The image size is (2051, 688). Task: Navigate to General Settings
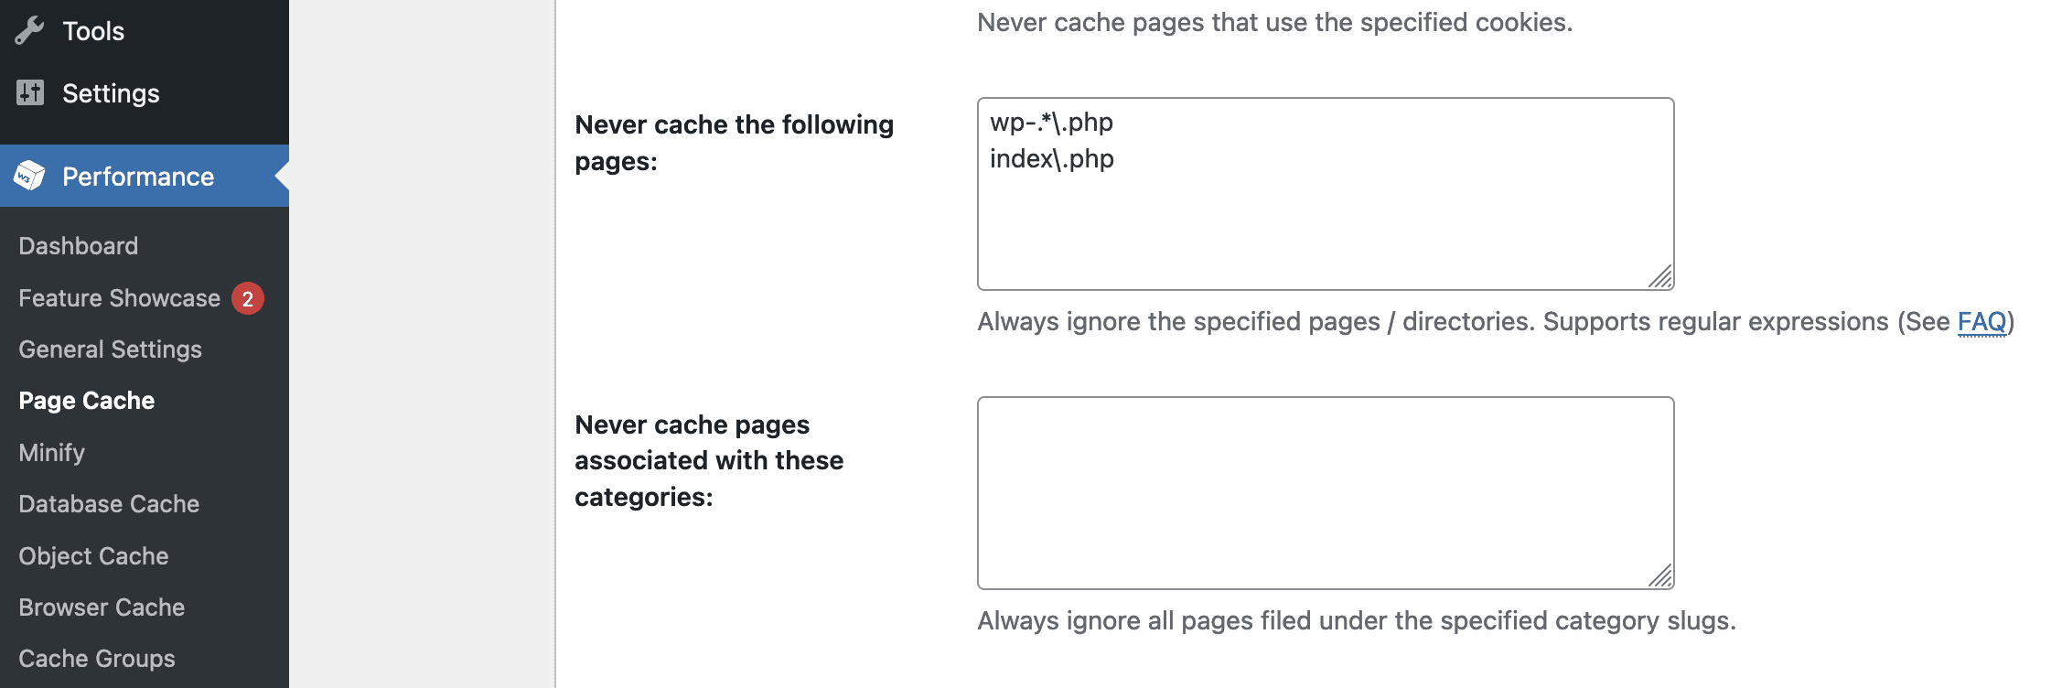(110, 349)
